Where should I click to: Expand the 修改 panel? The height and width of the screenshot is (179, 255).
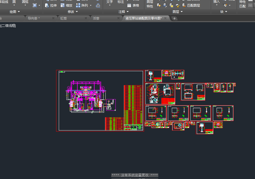(73, 12)
